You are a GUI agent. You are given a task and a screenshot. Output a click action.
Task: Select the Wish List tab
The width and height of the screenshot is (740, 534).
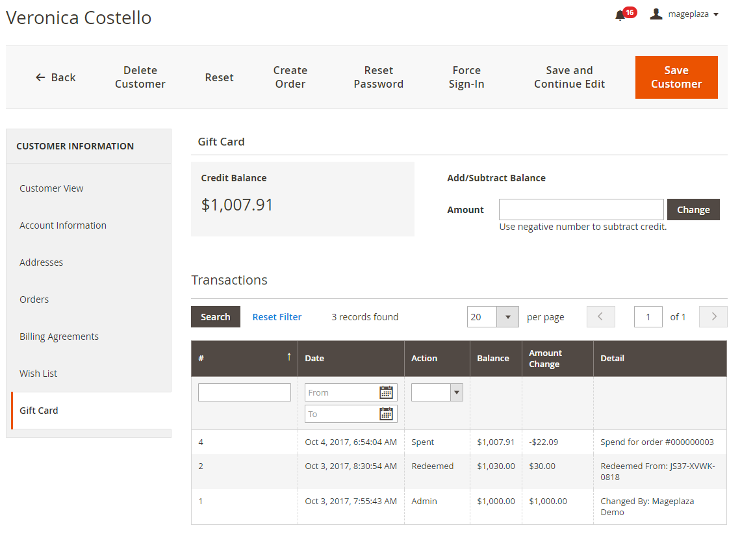pos(39,374)
